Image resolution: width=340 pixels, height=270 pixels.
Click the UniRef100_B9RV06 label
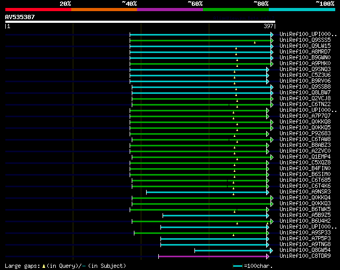click(305, 81)
